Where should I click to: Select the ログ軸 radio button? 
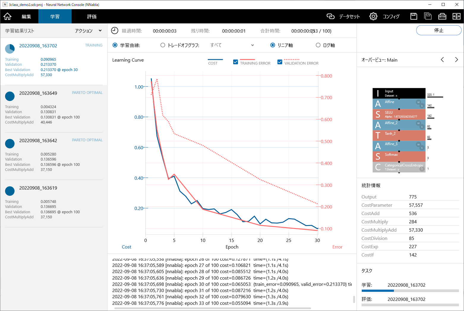pos(318,45)
